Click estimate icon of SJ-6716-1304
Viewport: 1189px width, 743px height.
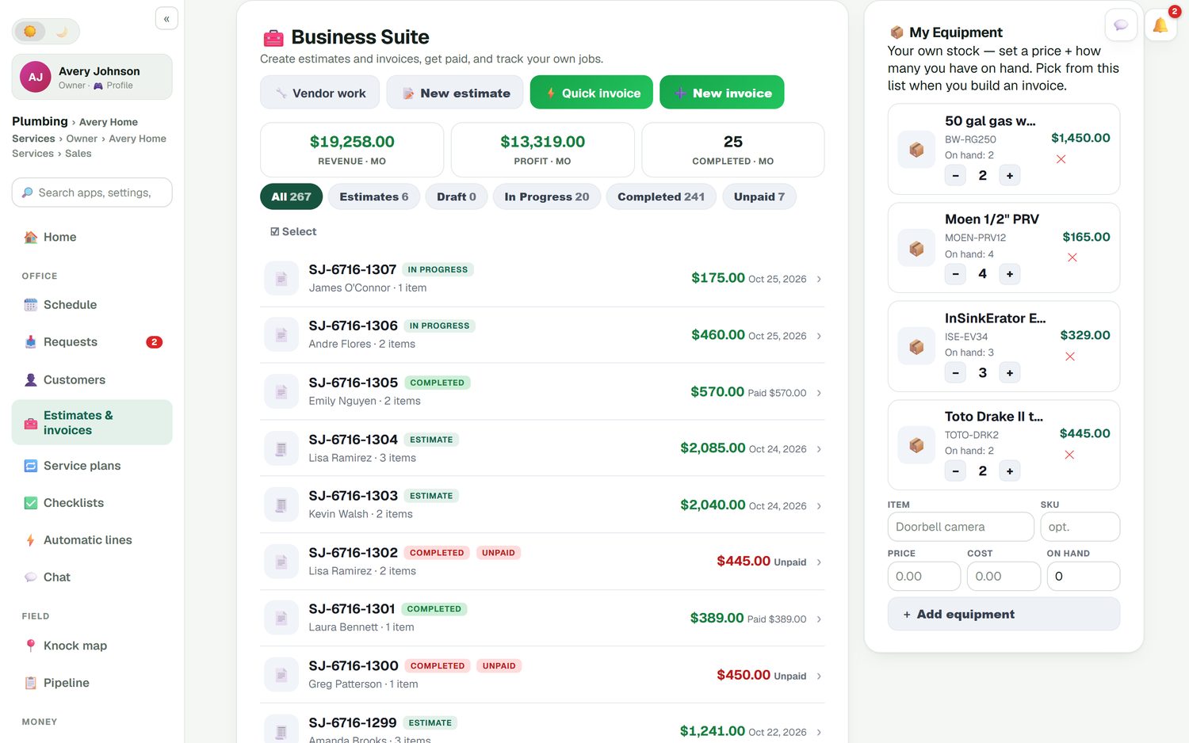point(281,449)
